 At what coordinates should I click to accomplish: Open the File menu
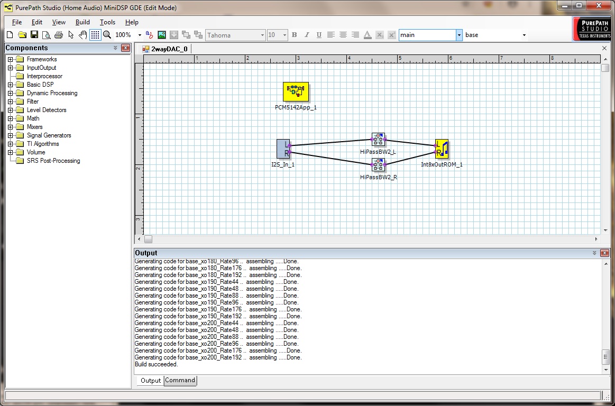[17, 22]
